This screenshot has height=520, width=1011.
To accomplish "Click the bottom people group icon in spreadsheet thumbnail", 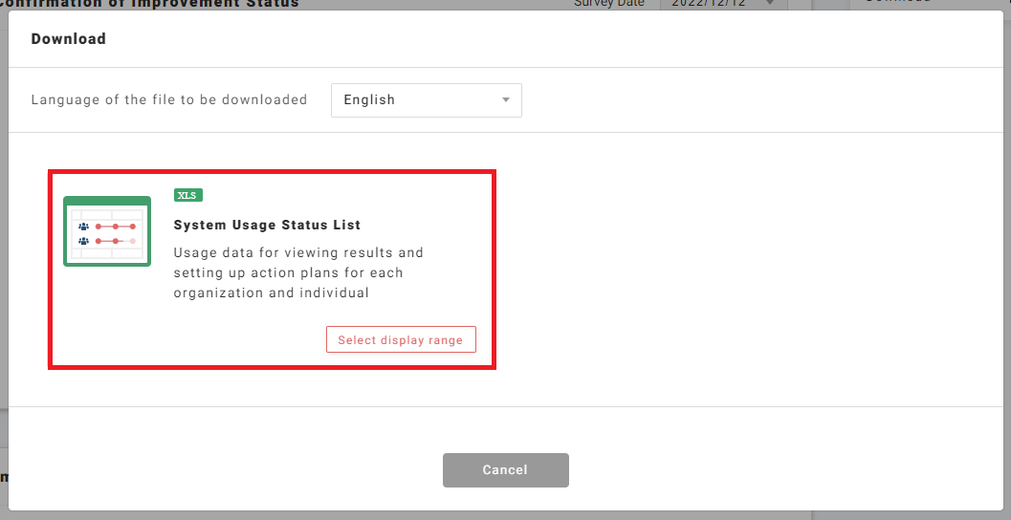I will pyautogui.click(x=83, y=241).
